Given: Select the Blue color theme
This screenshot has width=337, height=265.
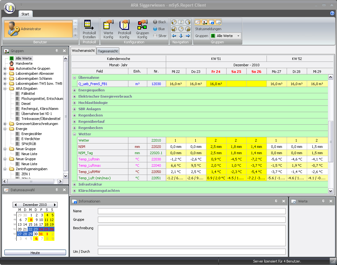Looking at the screenshot, I should pos(159,29).
